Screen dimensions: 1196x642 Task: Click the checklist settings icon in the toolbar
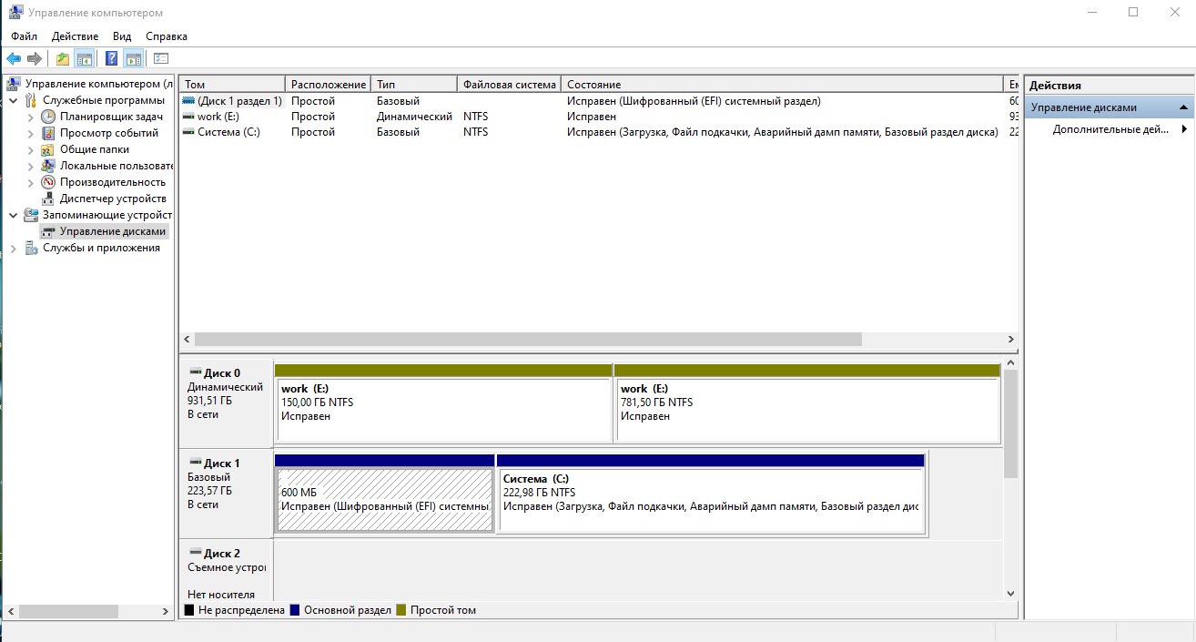pos(161,59)
